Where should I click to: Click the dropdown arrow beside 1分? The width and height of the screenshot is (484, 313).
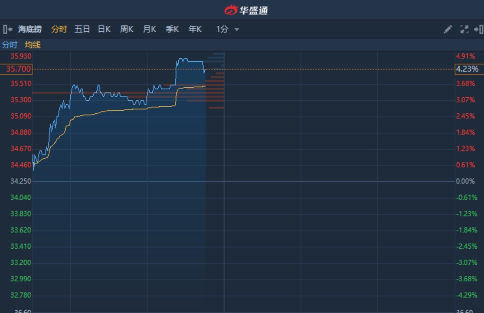(x=237, y=30)
